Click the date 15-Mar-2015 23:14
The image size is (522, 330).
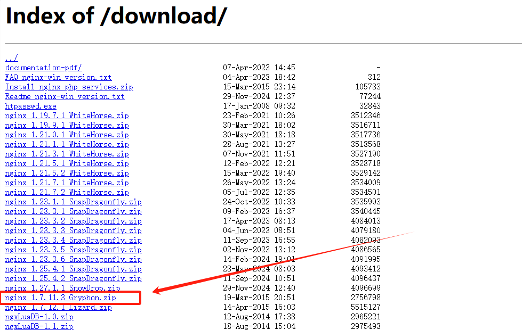tap(259, 87)
